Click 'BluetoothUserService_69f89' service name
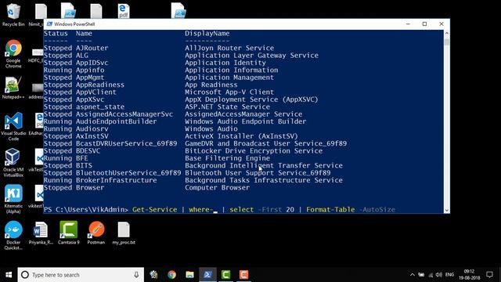501x282 pixels. click(128, 173)
